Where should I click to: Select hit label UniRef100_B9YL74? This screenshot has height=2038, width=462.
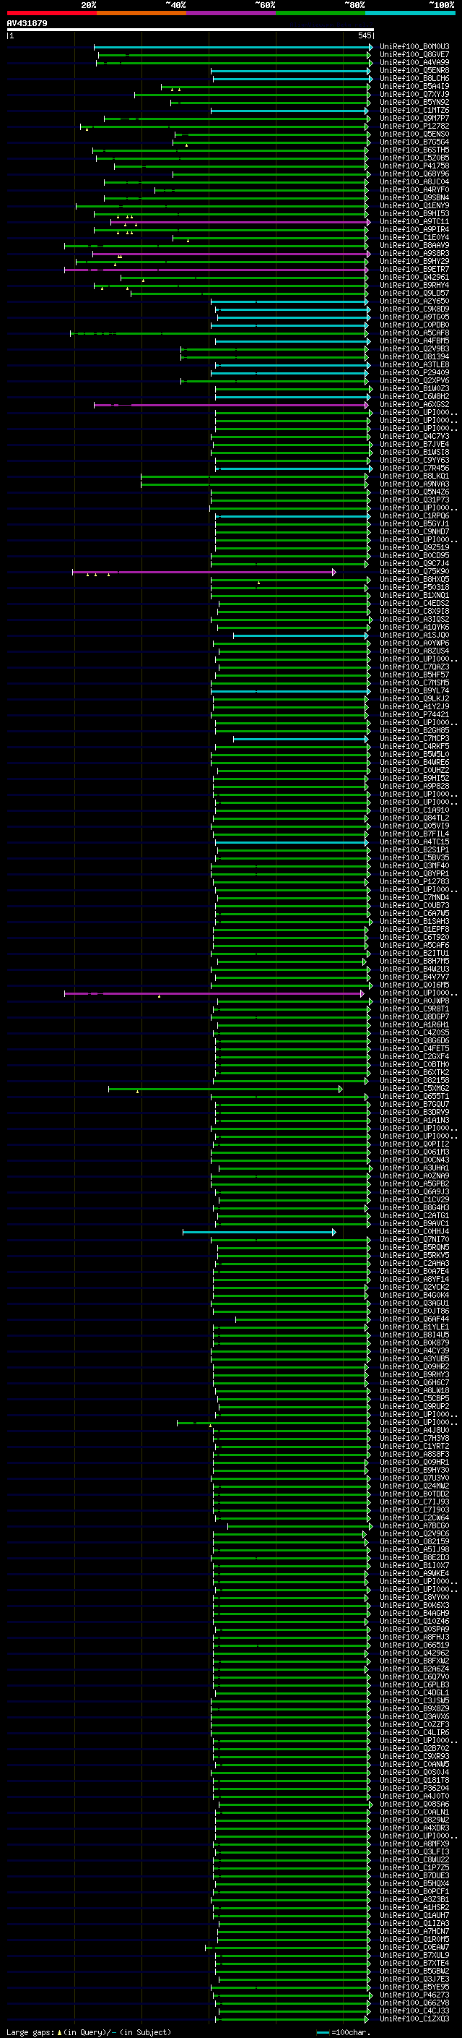pos(414,691)
